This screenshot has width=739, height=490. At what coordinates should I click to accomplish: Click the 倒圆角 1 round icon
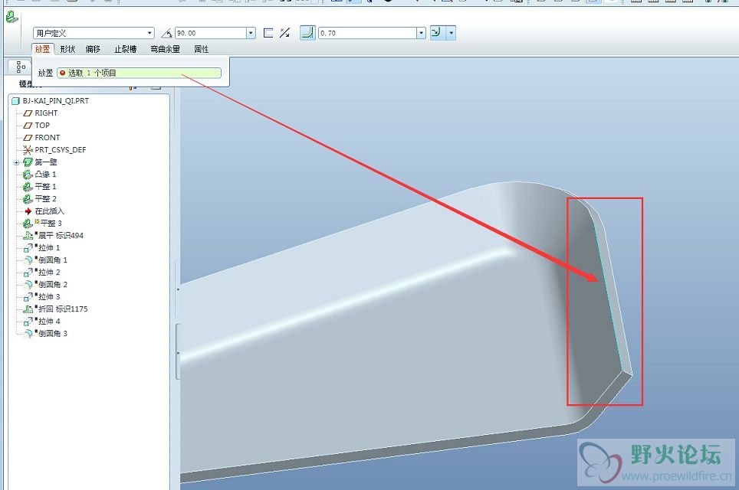tap(28, 260)
